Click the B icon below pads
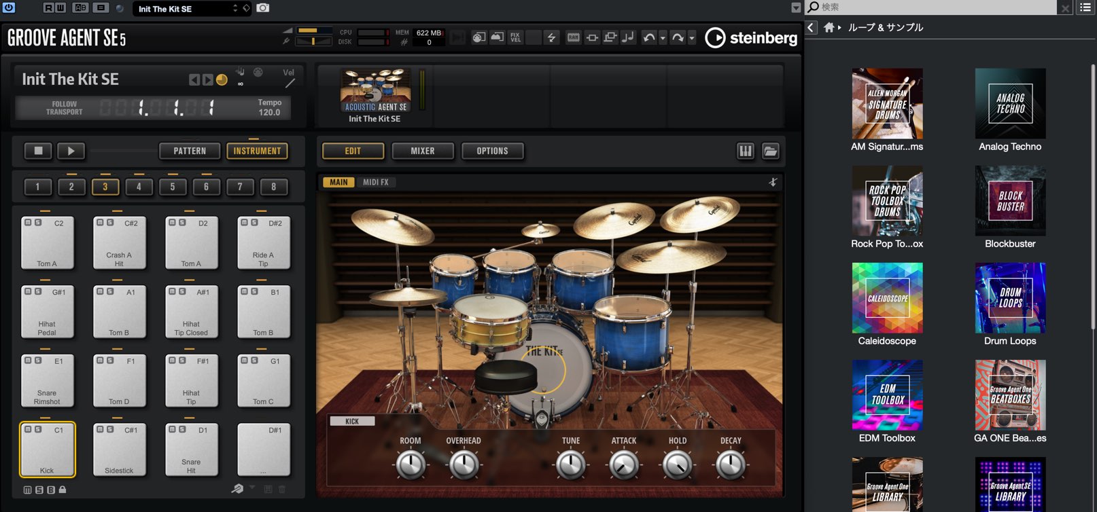This screenshot has height=512, width=1097. click(50, 490)
